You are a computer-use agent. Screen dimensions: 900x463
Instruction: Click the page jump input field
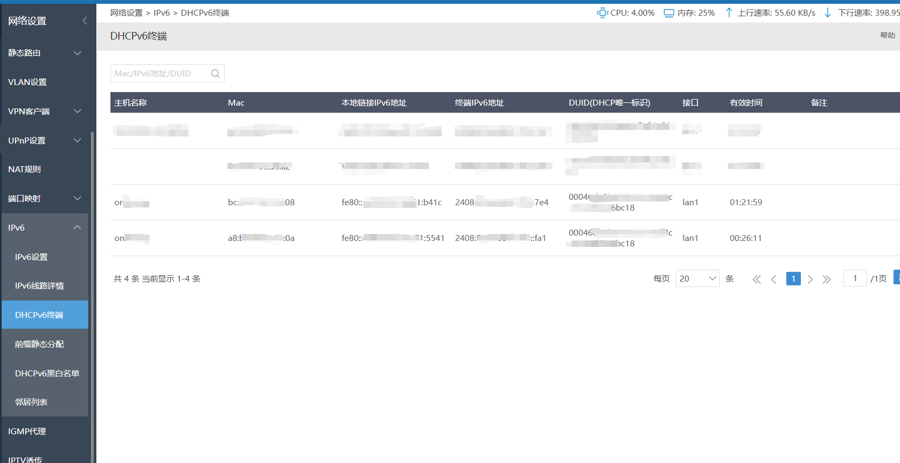point(855,278)
